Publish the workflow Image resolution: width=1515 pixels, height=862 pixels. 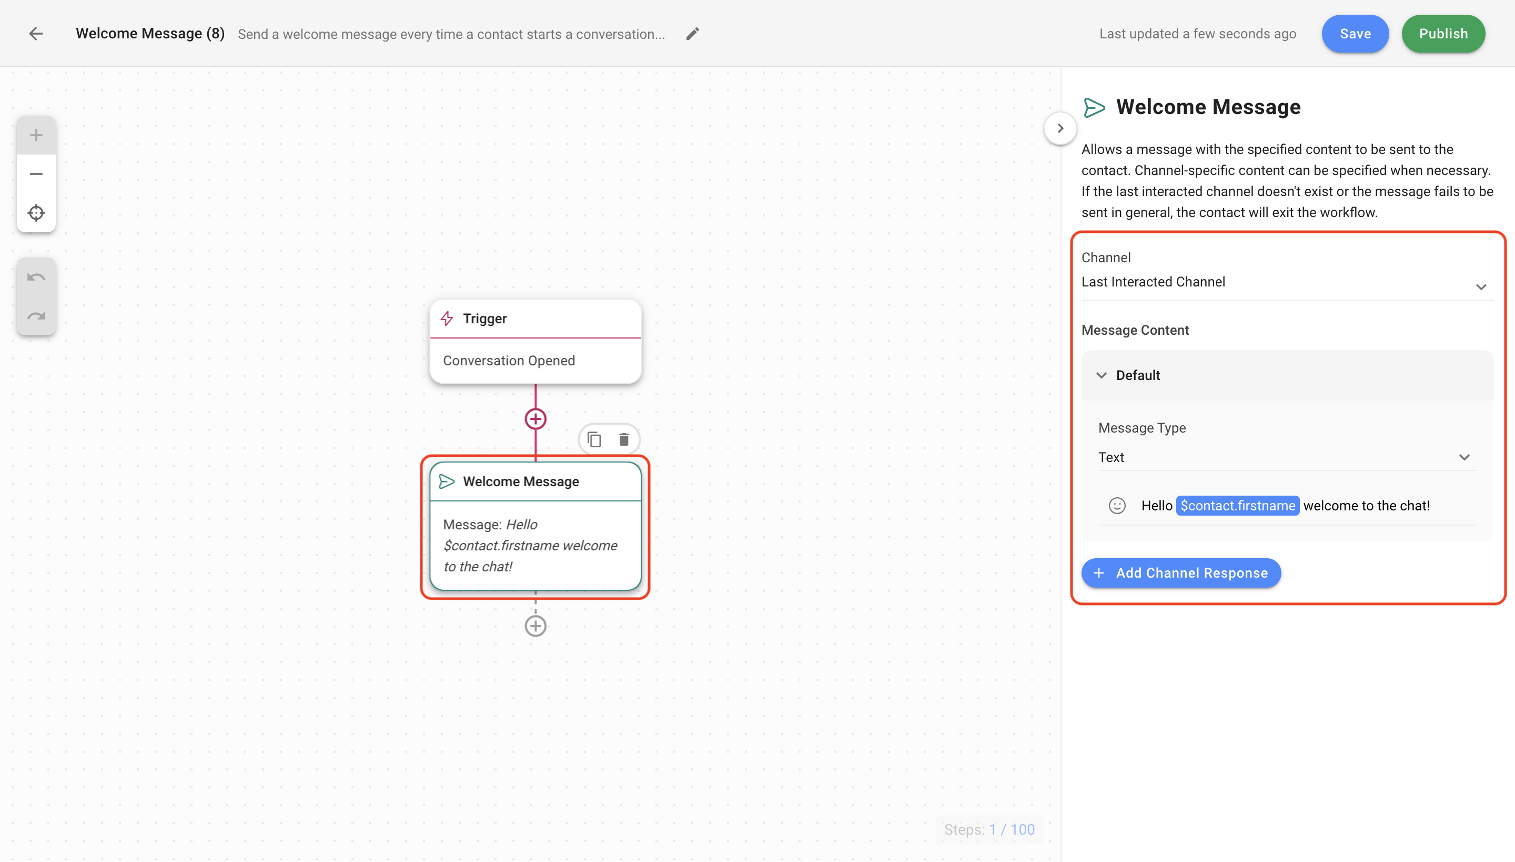click(1443, 34)
